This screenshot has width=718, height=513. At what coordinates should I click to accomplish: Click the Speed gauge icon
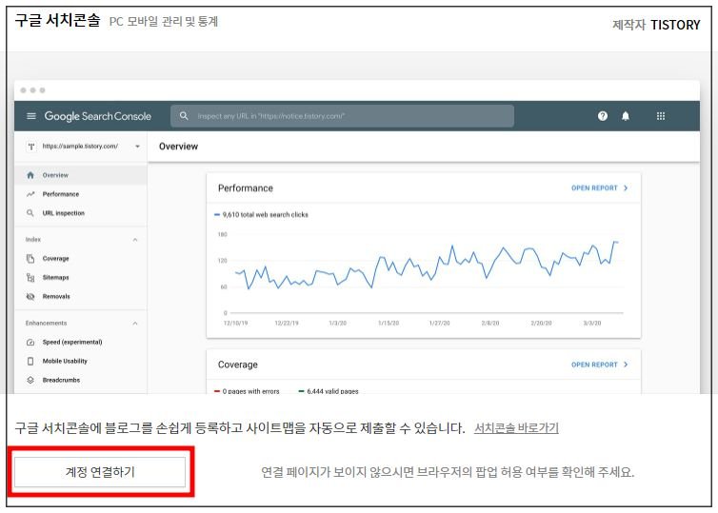pos(30,342)
